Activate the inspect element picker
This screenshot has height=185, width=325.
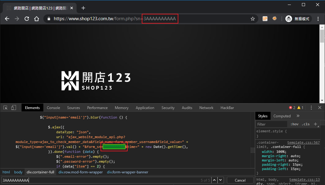[x=6, y=108]
